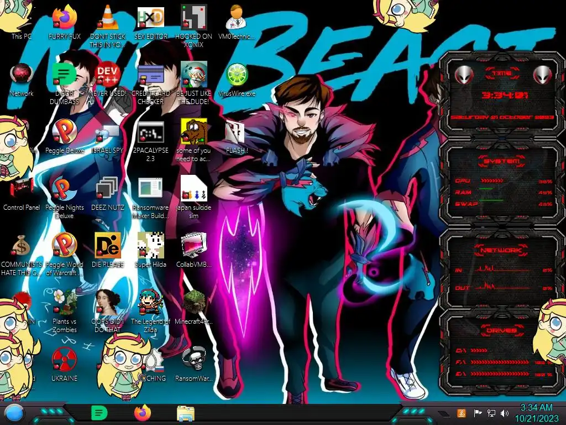Screen dimensions: 566x425
Task: Click the OUT traffic graph in NETWORK widget
Action: [x=502, y=286]
